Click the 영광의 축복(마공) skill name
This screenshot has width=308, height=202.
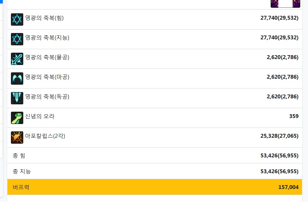tap(47, 77)
